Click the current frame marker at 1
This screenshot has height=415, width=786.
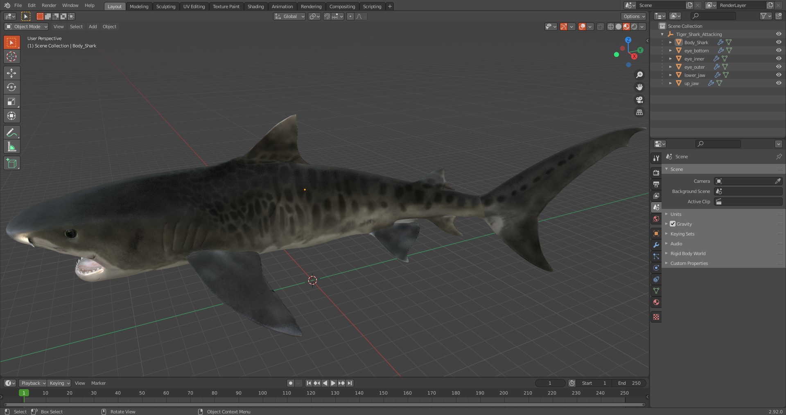(24, 393)
